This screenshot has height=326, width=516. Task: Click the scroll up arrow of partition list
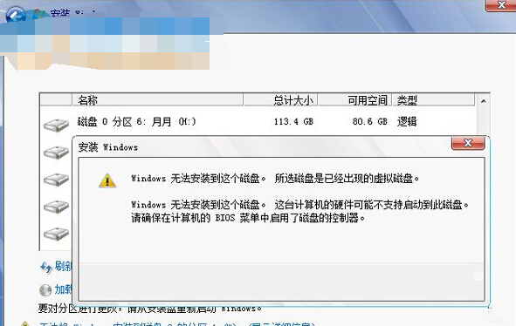click(483, 101)
